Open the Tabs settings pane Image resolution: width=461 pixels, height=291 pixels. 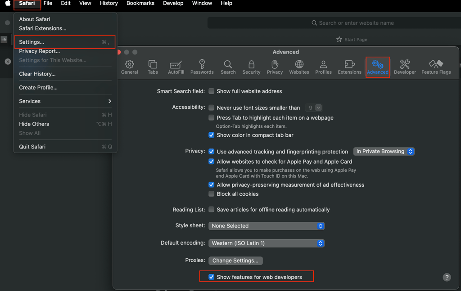click(x=153, y=67)
